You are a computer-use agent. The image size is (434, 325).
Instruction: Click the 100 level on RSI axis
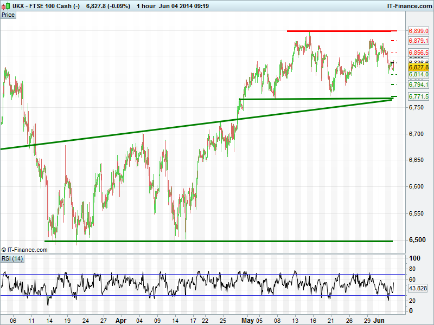tap(414, 258)
